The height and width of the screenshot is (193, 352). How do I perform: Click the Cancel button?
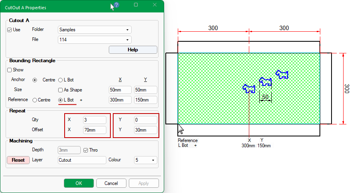111,183
